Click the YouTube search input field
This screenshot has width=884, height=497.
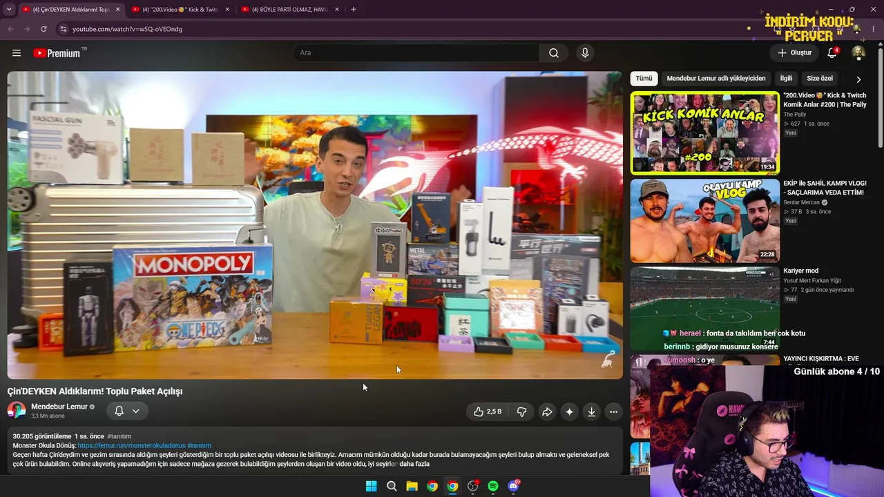coord(416,53)
